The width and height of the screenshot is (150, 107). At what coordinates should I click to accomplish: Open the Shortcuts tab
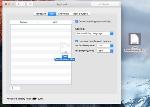coord(63,14)
